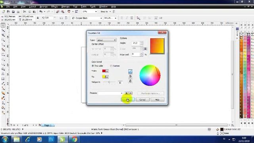Open Photoshop from the taskbar
Image resolution: width=254 pixels, height=143 pixels.
[x=51, y=139]
